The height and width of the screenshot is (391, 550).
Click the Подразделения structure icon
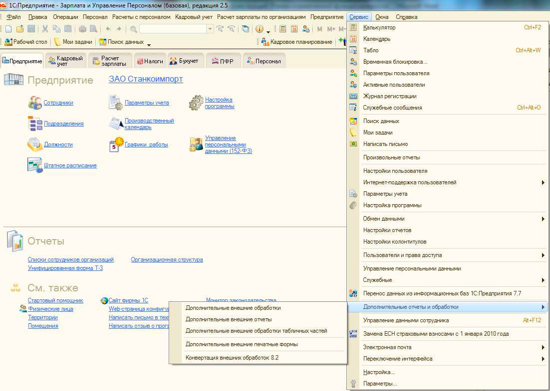[x=35, y=124]
